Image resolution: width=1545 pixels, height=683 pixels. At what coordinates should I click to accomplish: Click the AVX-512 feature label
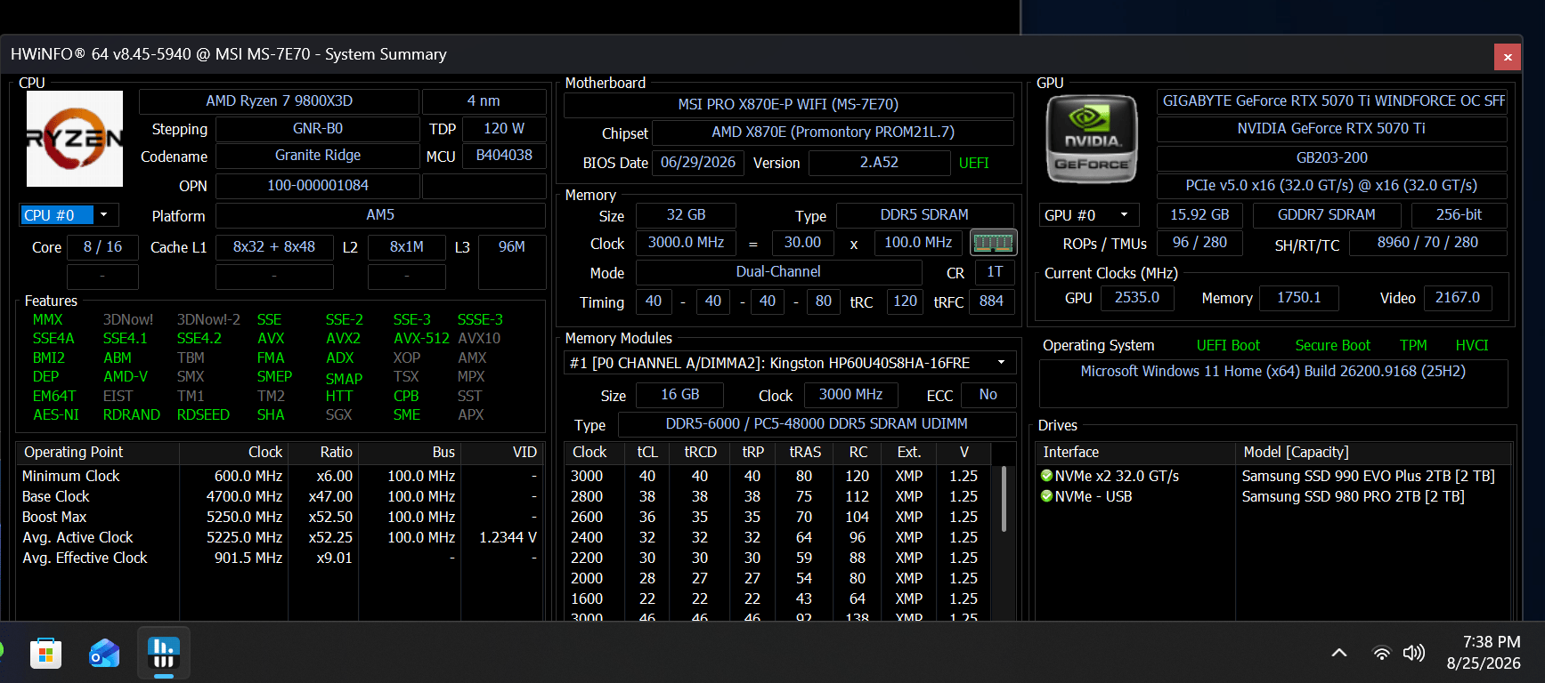421,339
